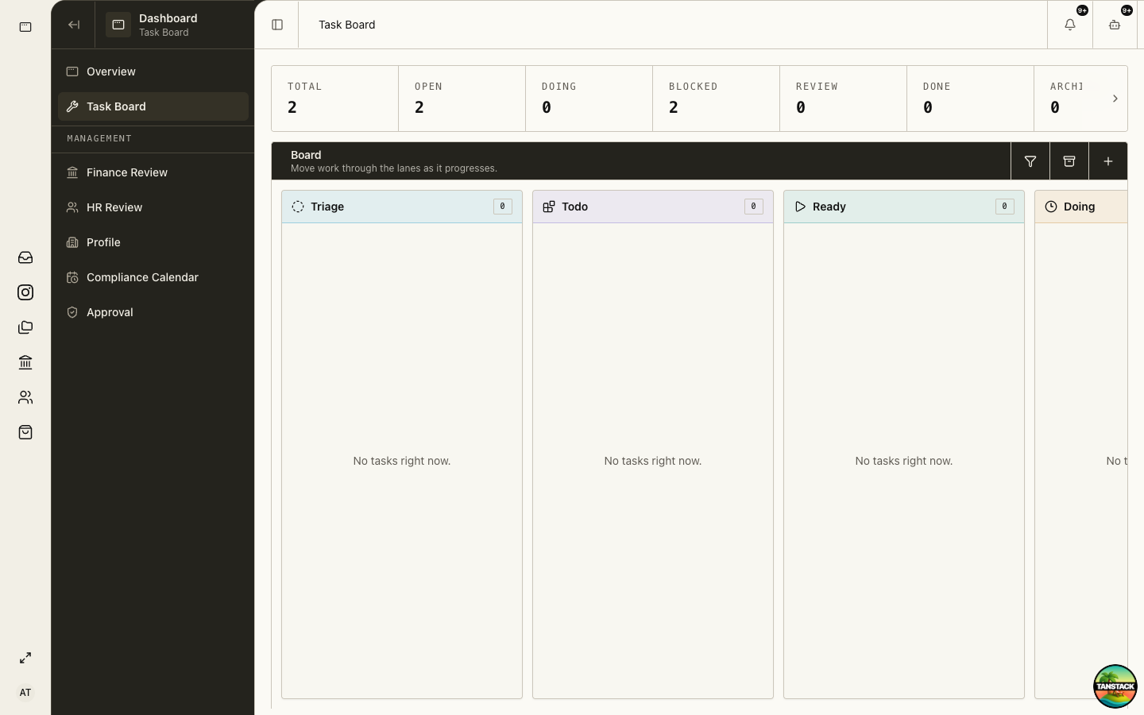Image resolution: width=1144 pixels, height=715 pixels.
Task: Open the bank building icon in left rail
Action: (25, 362)
